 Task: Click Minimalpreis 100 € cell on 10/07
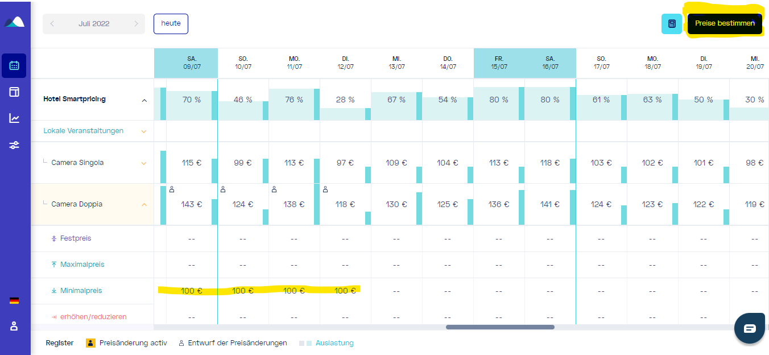pos(243,291)
